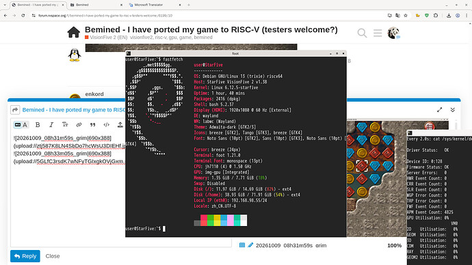Click the upload icon in composer toolbar
472x265 pixels.
pyautogui.click(x=120, y=125)
